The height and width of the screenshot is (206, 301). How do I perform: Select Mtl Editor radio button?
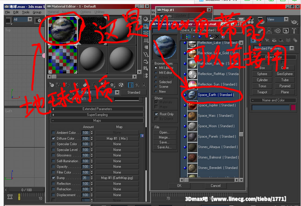156,73
